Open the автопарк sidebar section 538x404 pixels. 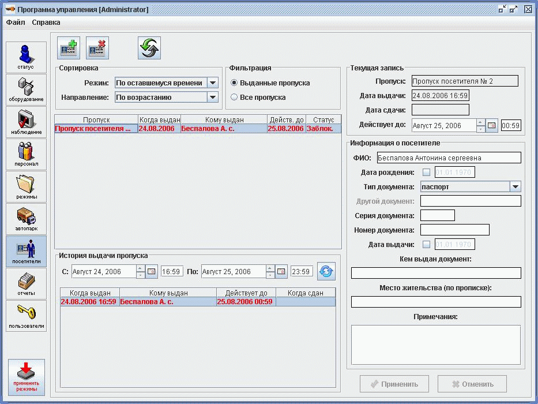(x=26, y=219)
